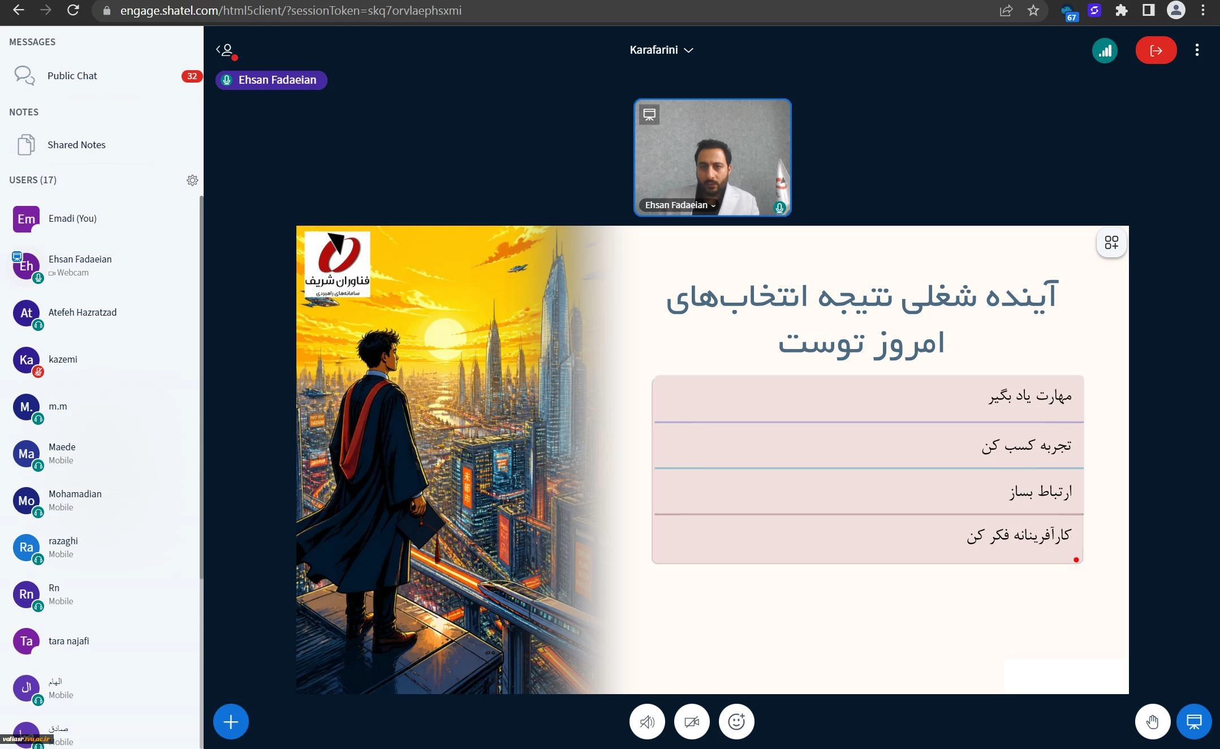Toggle the share webcam button
This screenshot has width=1220, height=749.
[692, 722]
